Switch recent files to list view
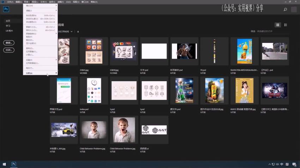This screenshot has height=168, width=300. (x=286, y=25)
